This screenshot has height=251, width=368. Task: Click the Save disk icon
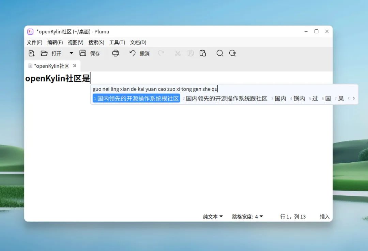pyautogui.click(x=82, y=53)
